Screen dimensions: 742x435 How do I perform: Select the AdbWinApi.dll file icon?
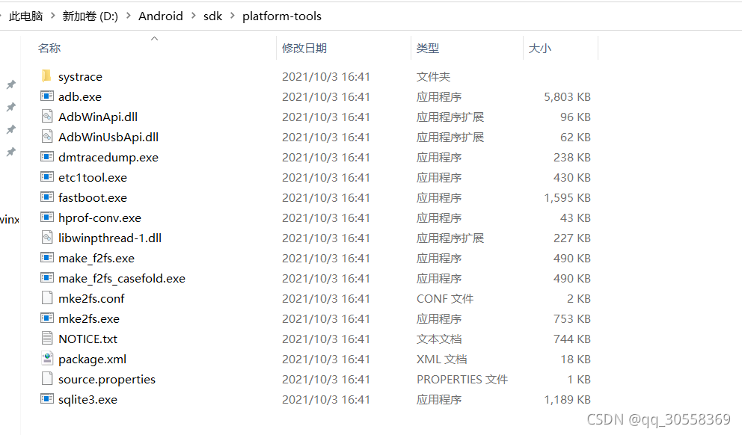tap(47, 117)
